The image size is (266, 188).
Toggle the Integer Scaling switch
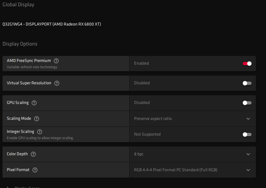(247, 135)
